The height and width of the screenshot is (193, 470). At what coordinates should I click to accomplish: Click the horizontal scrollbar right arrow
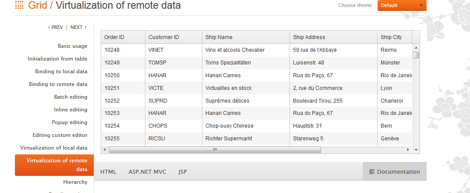[408, 150]
